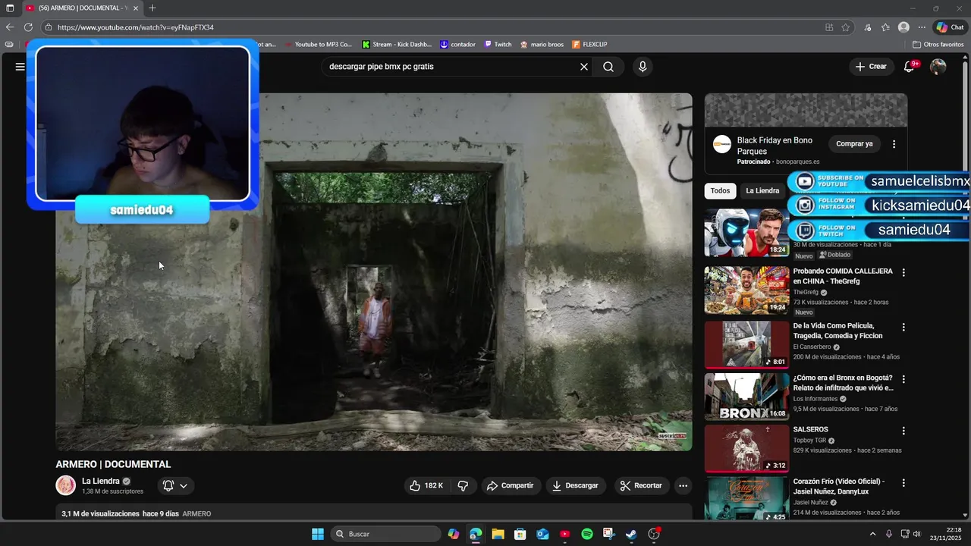The image size is (971, 546).
Task: Clear the YouTube search box text
Action: pos(584,67)
